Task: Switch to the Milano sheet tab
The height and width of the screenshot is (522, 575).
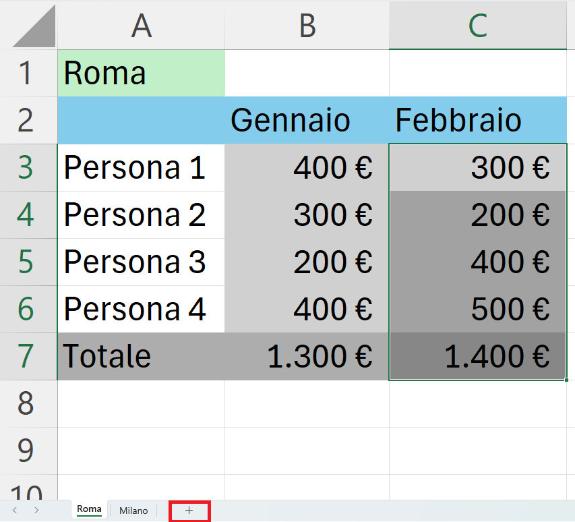Action: pyautogui.click(x=133, y=511)
